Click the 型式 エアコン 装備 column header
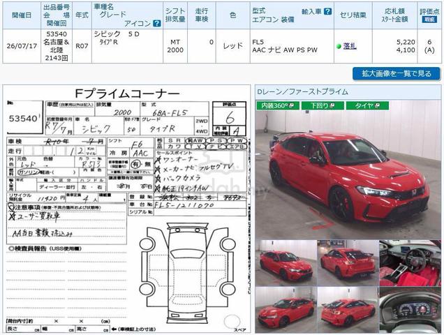 (292, 15)
